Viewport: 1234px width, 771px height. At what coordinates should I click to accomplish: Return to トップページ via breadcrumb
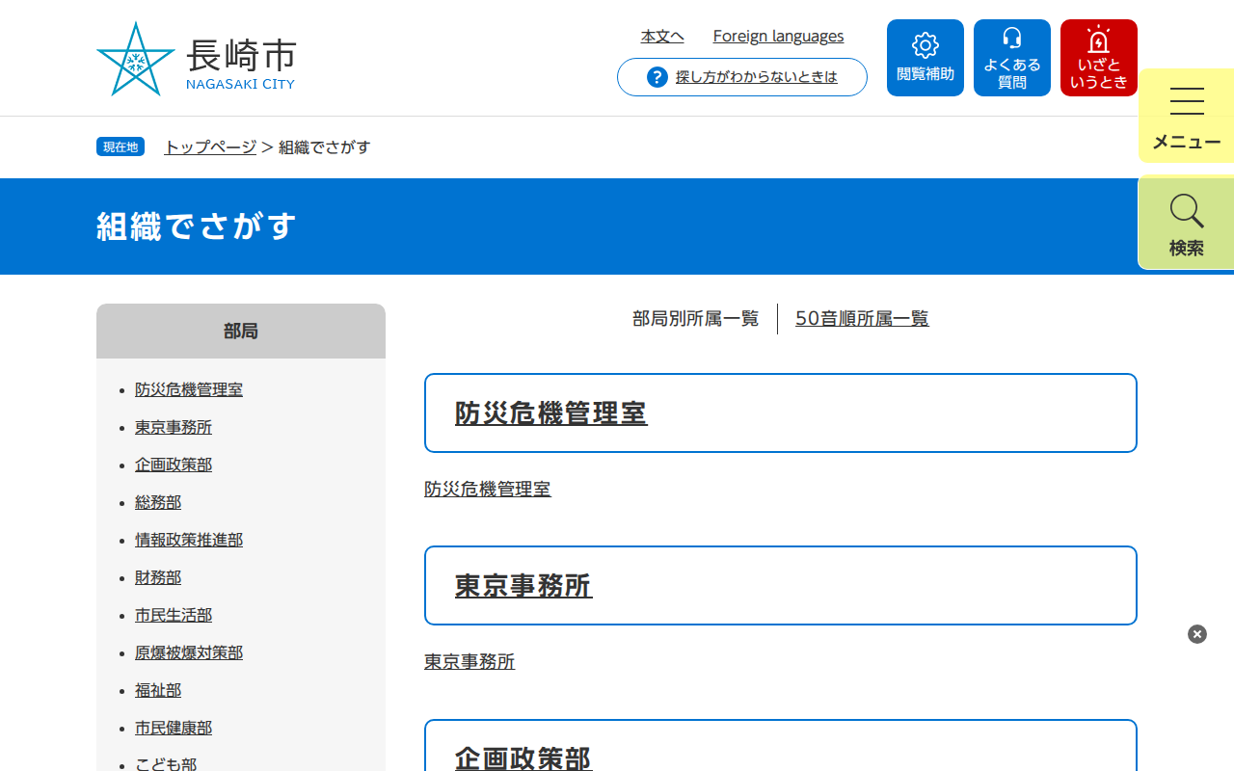pyautogui.click(x=208, y=146)
